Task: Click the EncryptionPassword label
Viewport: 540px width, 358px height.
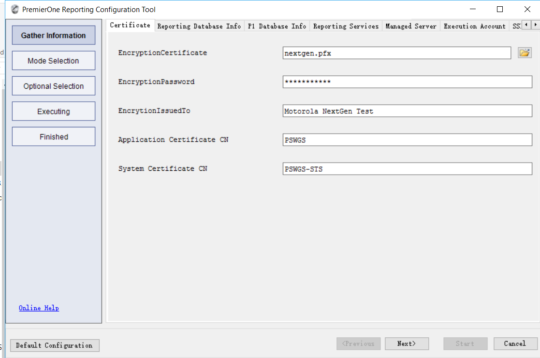Action: [156, 82]
